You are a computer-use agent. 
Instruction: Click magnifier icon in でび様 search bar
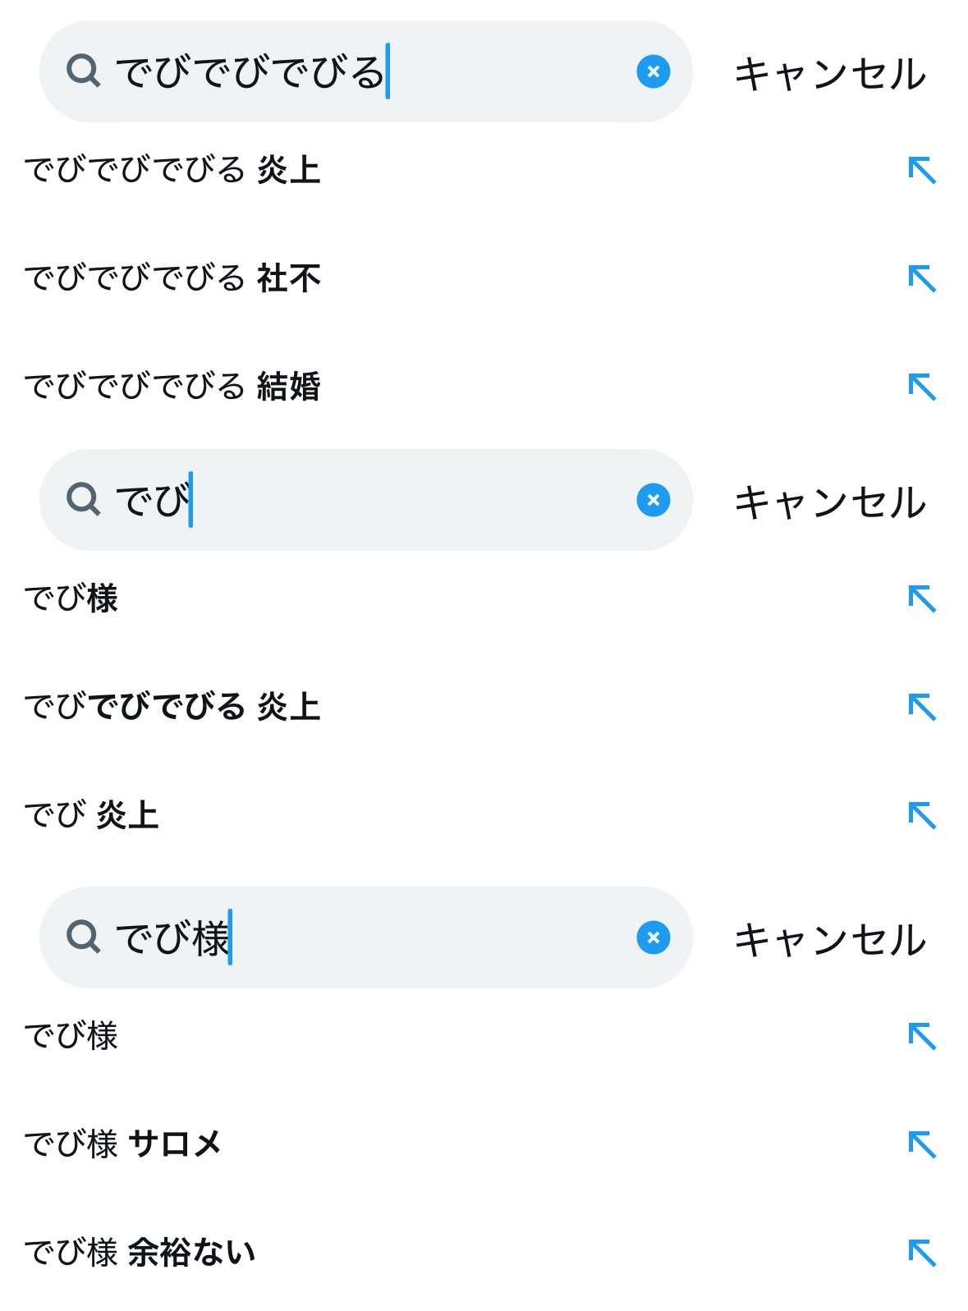point(83,937)
